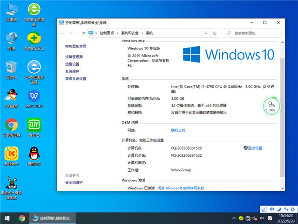Screen dimensions: 298x224
Task: Expand the chevron after the 控制面板 breadcrumb
Action: (117, 33)
